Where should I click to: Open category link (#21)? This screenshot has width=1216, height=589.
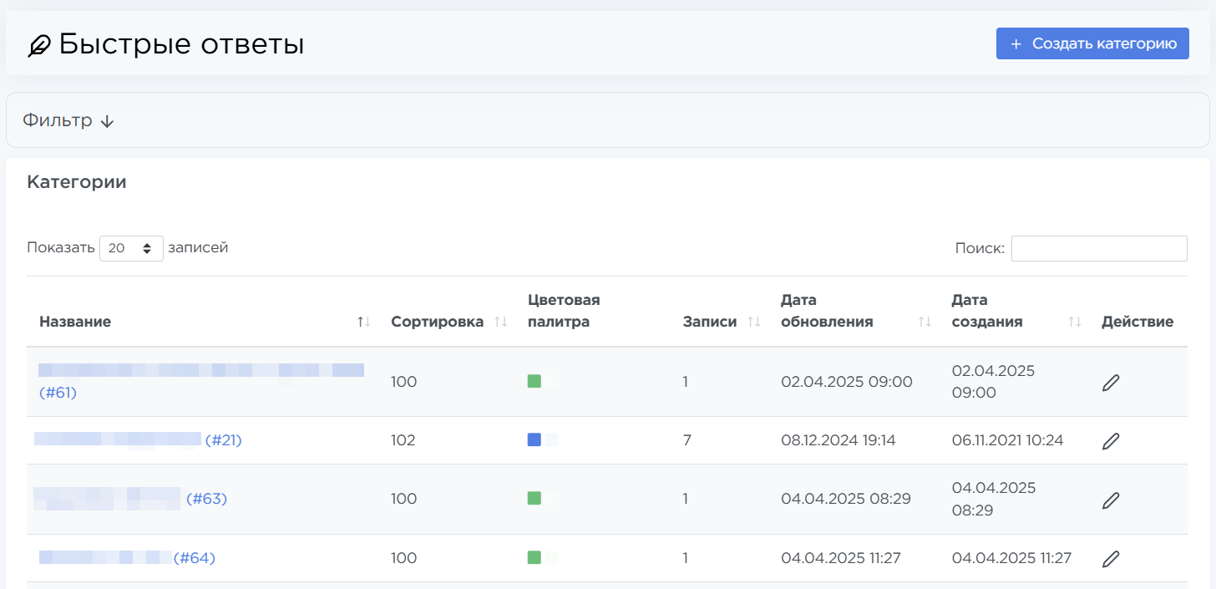223,440
